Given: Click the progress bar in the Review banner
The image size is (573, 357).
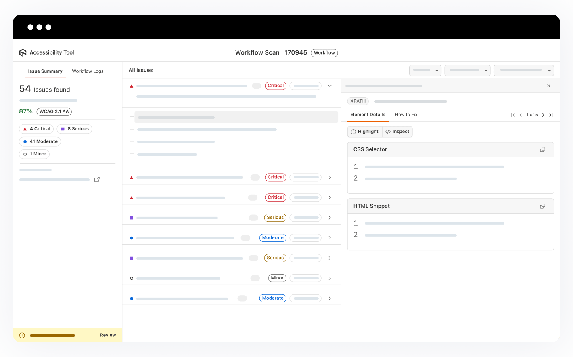Looking at the screenshot, I should point(52,335).
